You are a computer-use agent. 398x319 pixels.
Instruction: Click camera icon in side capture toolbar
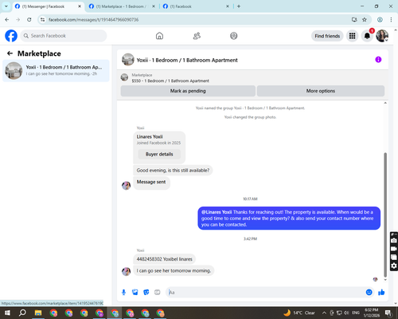[x=394, y=241]
